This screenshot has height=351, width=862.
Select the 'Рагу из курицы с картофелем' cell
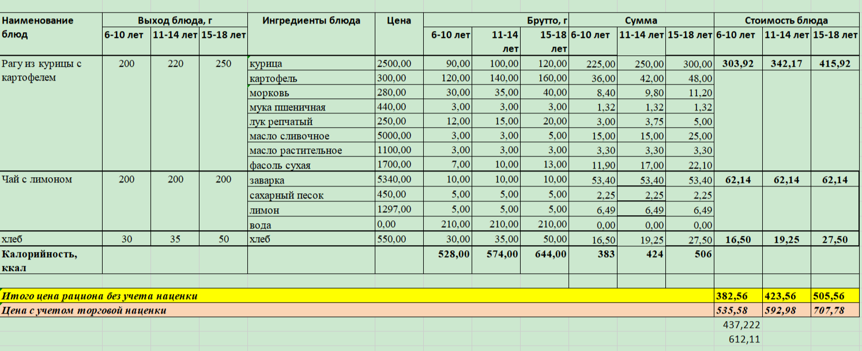pos(51,71)
